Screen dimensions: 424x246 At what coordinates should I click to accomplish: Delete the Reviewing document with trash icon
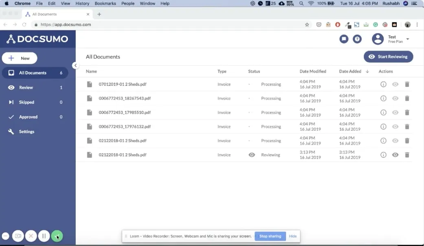pos(407,155)
